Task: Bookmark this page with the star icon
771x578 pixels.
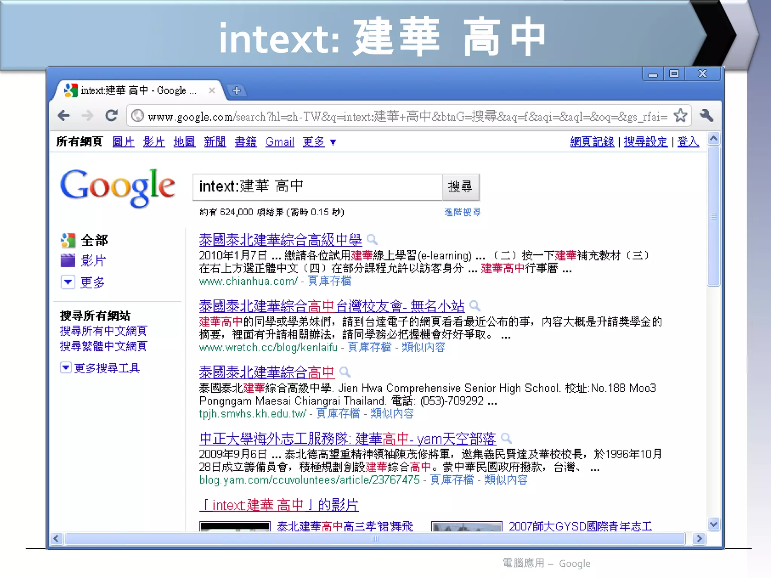Action: click(680, 116)
